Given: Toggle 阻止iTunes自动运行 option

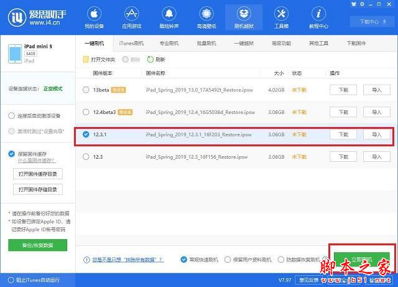Looking at the screenshot, I should 11,280.
